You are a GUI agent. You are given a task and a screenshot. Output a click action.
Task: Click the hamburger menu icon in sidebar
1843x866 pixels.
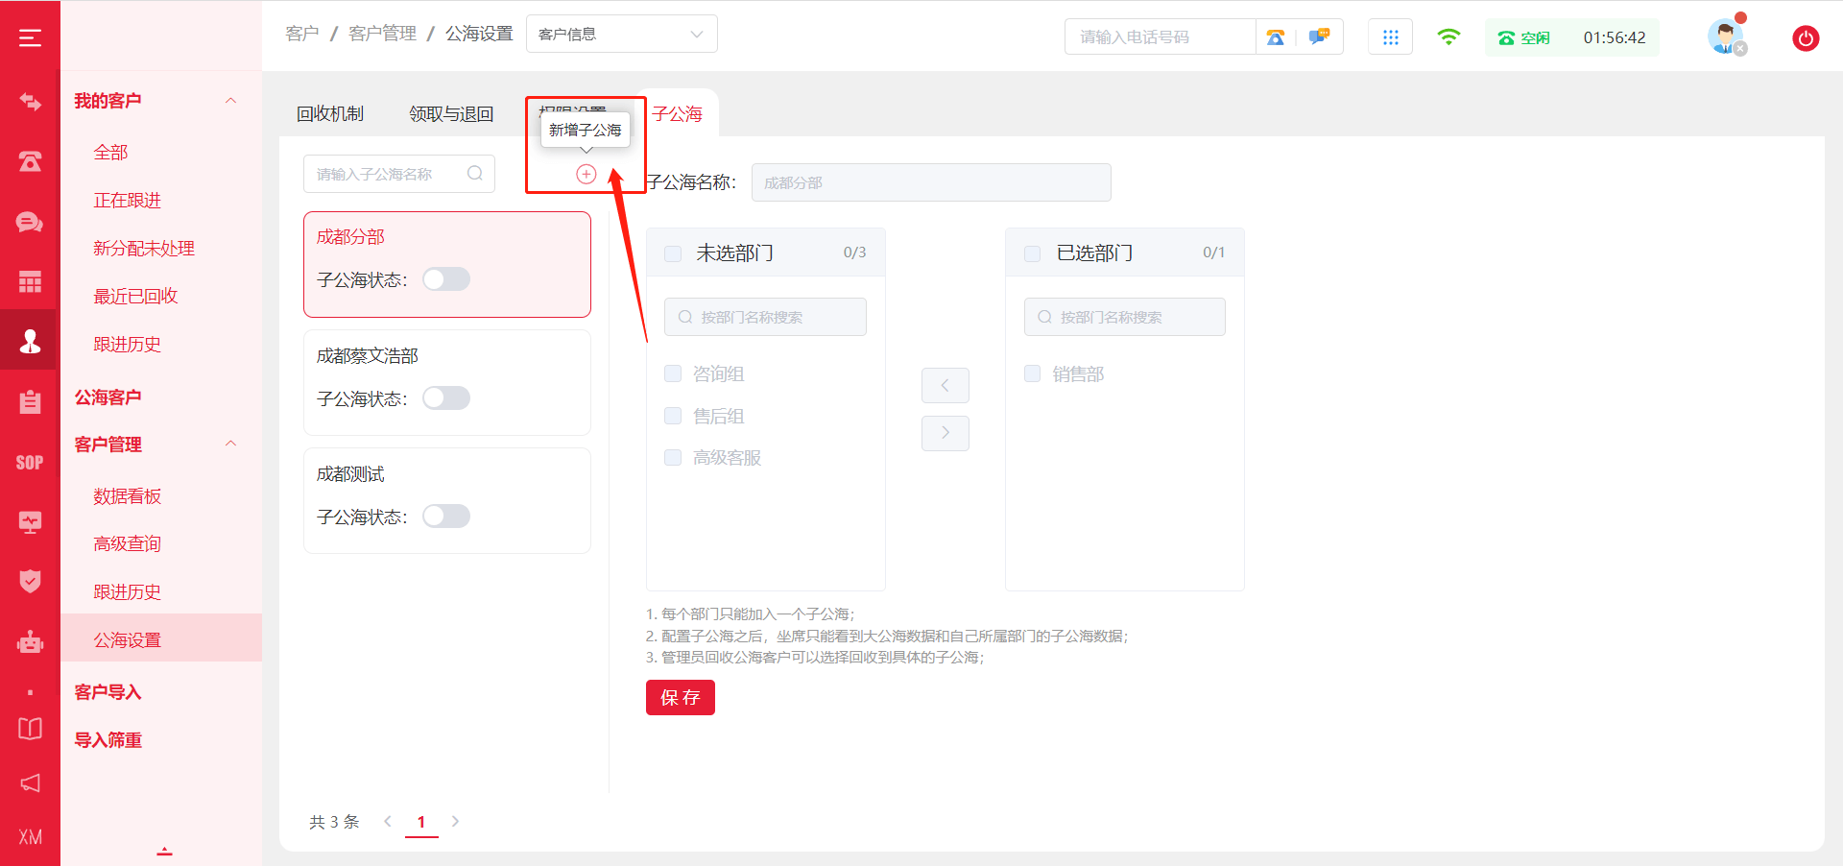(x=30, y=37)
